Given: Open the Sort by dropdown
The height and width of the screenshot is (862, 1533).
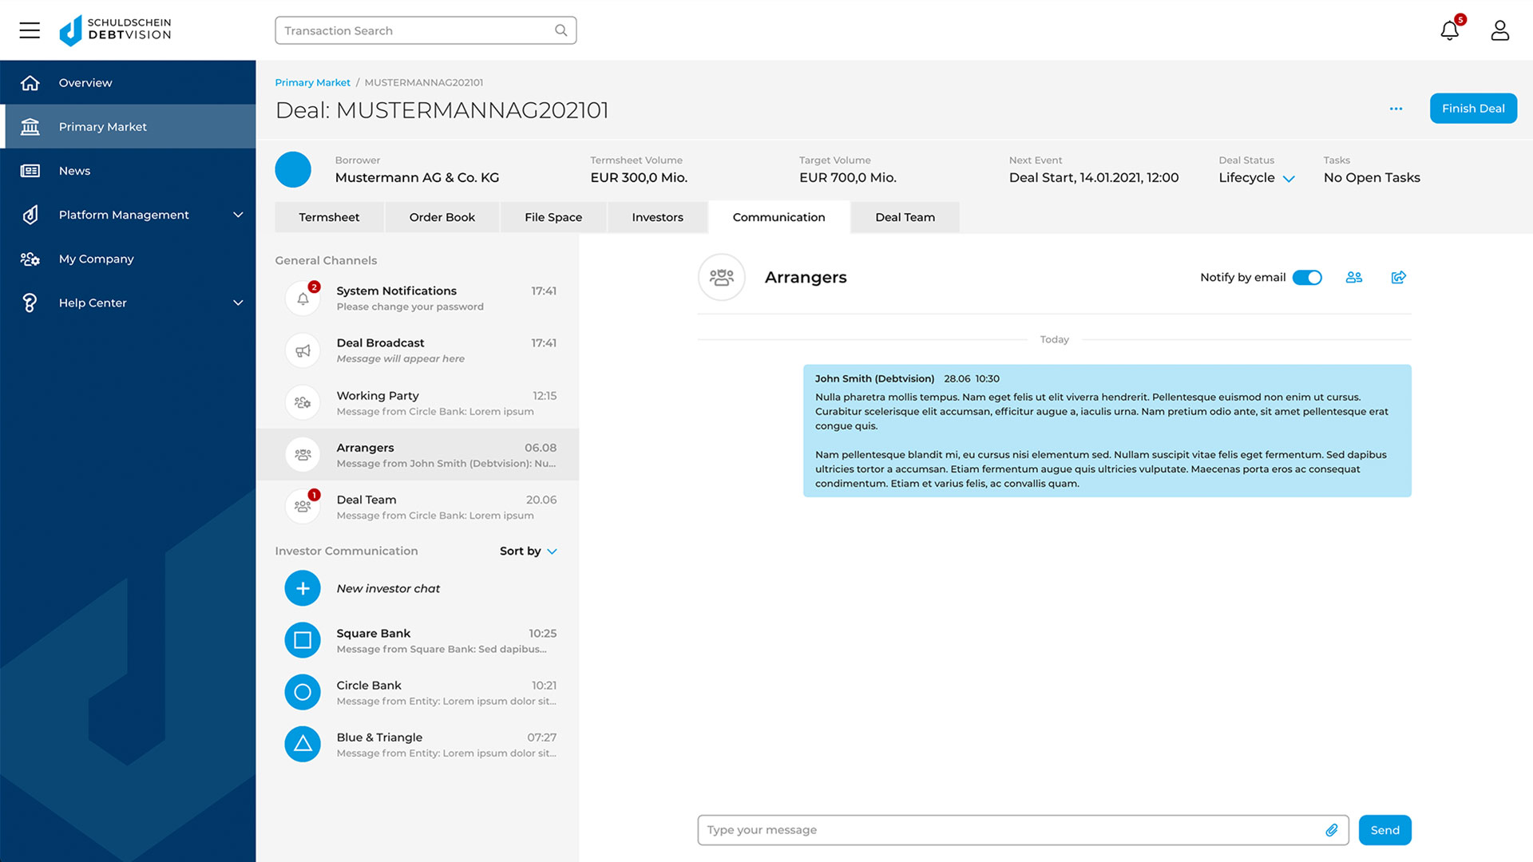Looking at the screenshot, I should [x=529, y=552].
